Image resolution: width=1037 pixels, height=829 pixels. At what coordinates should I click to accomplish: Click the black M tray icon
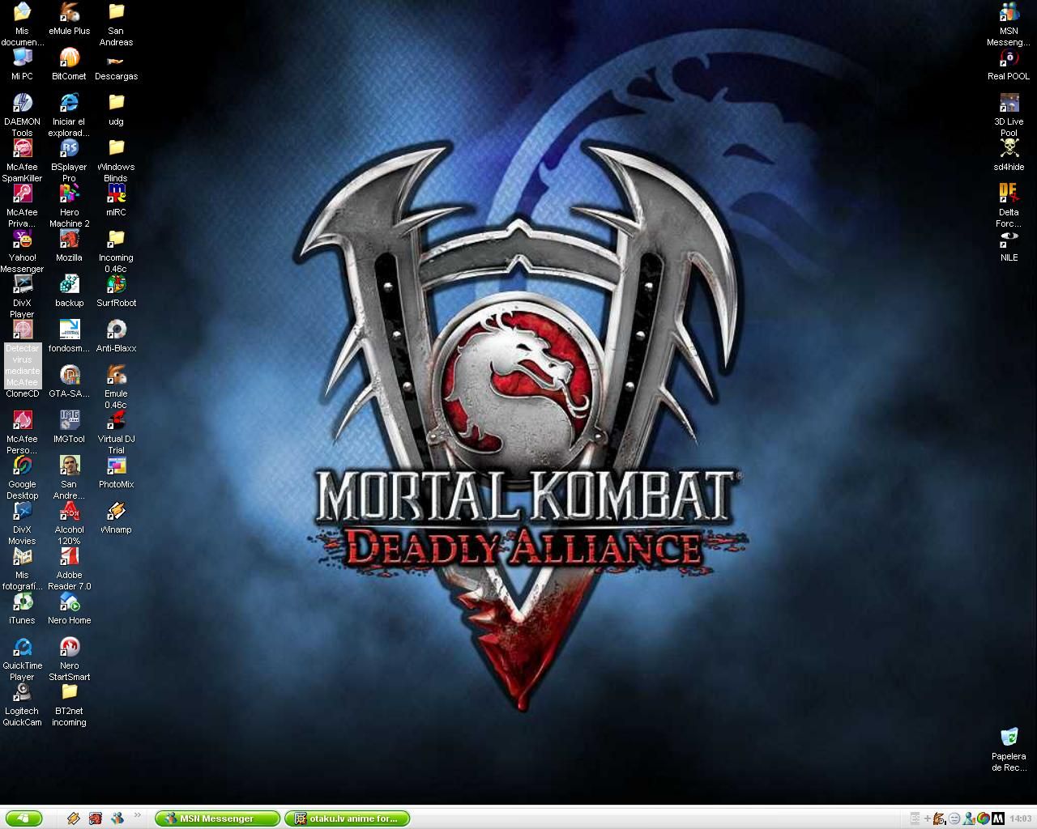[x=998, y=818]
